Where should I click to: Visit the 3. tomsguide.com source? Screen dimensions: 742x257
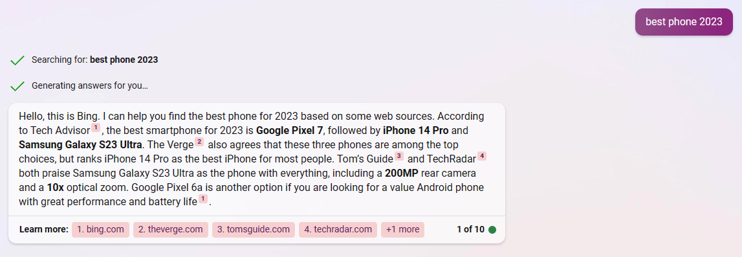[253, 230]
